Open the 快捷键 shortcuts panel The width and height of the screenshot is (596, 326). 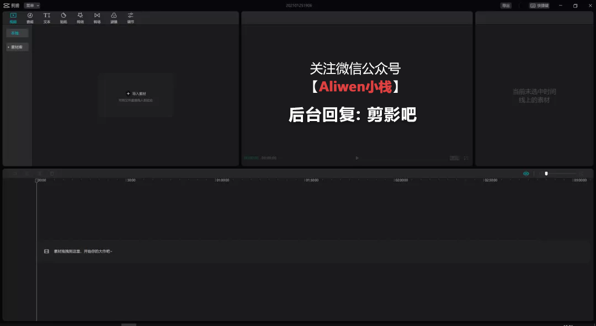(539, 6)
